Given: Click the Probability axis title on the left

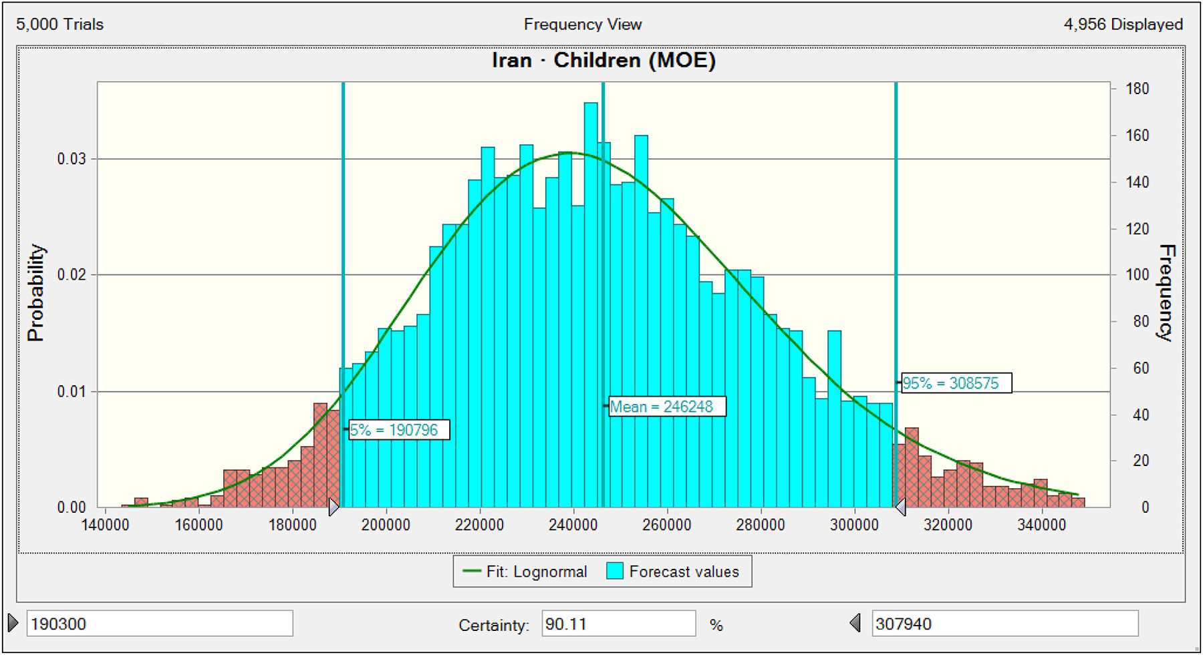Looking at the screenshot, I should click(35, 292).
